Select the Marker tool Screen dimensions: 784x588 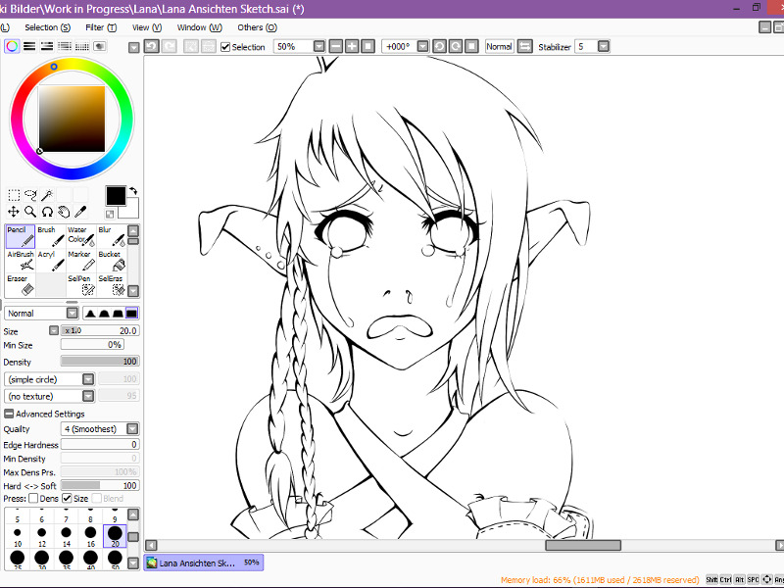(82, 261)
